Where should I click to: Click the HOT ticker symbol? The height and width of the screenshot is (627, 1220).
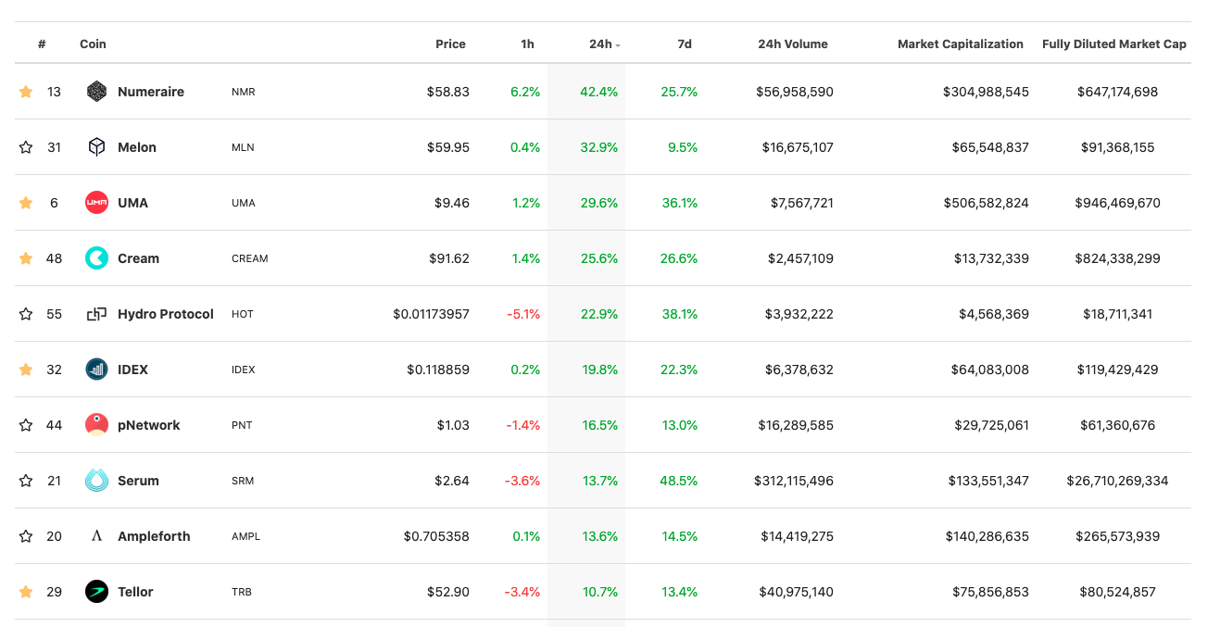click(x=243, y=315)
